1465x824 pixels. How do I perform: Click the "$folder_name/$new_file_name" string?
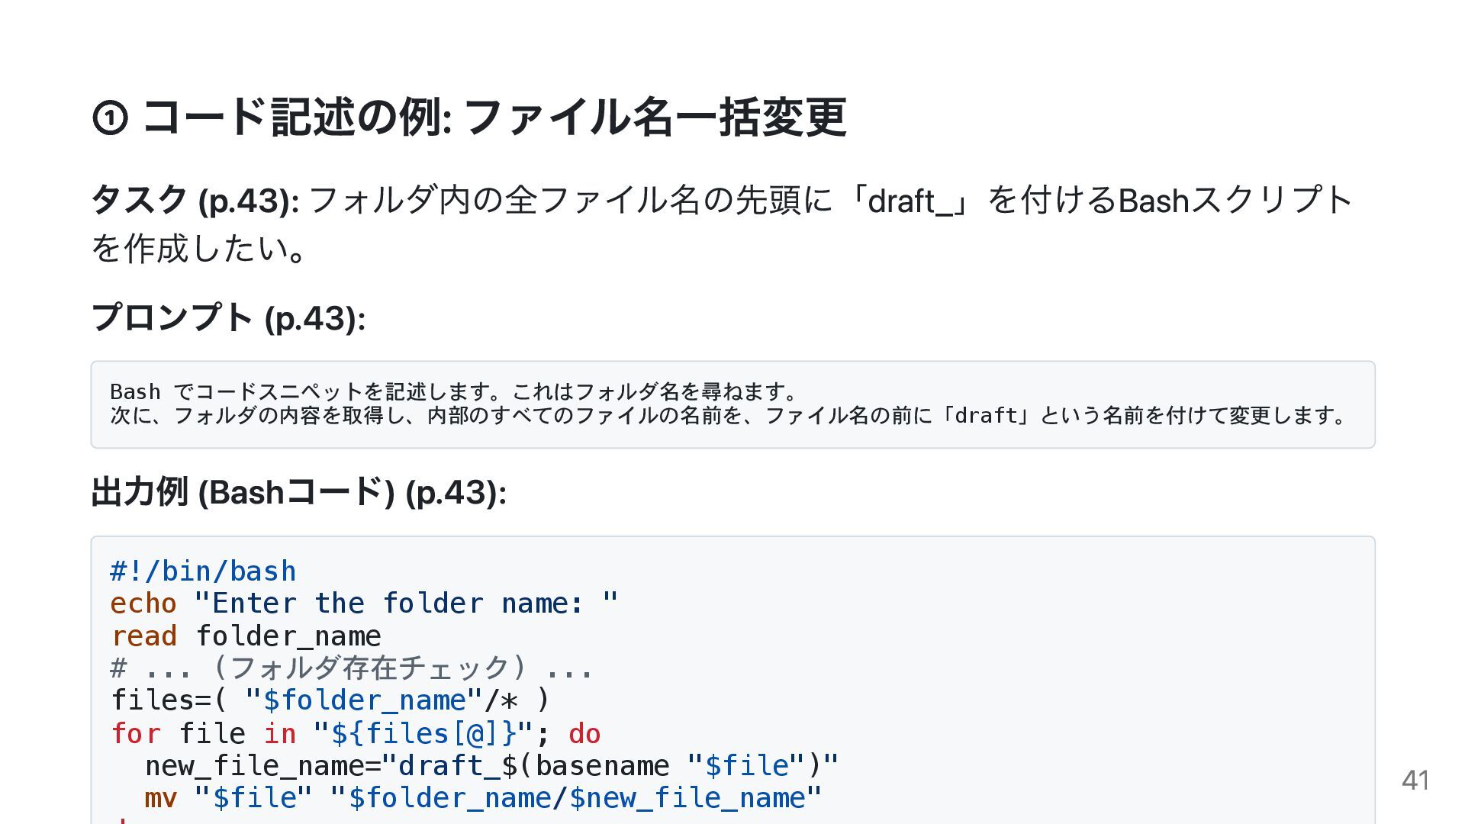click(576, 798)
